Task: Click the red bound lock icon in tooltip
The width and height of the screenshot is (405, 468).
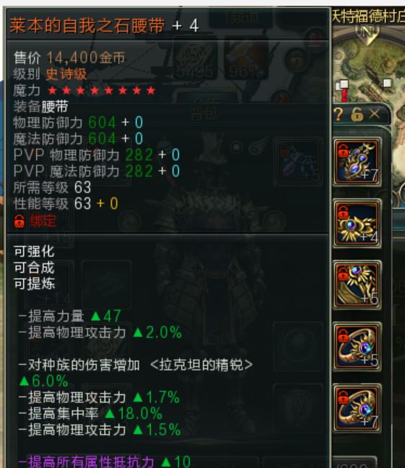Action: 19,221
